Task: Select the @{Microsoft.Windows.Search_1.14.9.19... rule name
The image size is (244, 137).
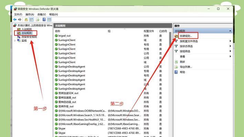Action: 82,115
